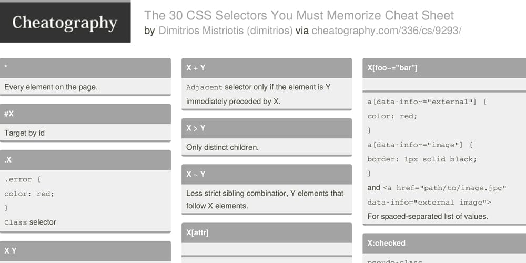
Task: Click the X > Y section header
Action: (x=267, y=128)
